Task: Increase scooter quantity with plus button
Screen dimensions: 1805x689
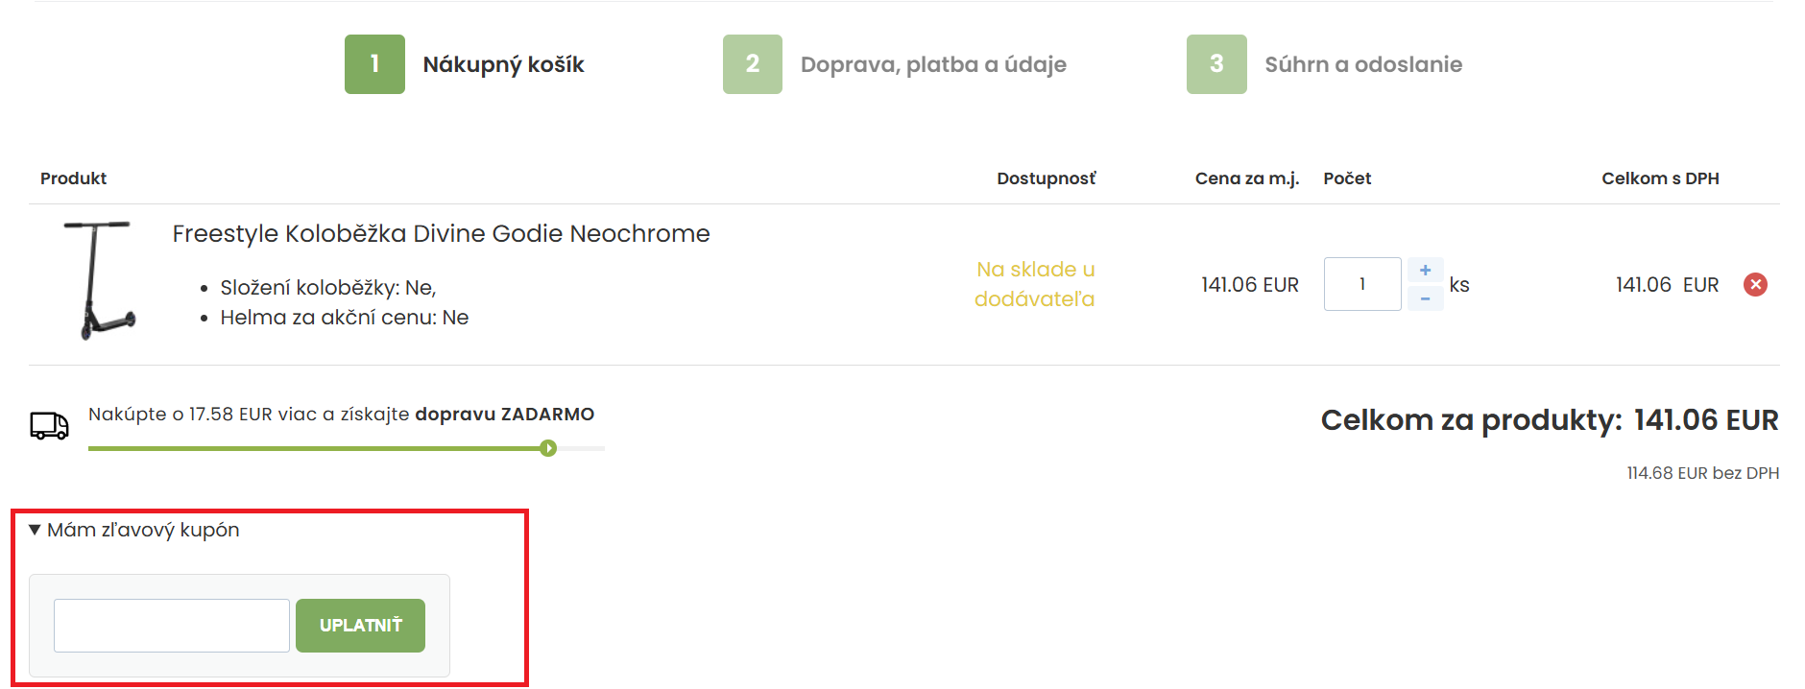Action: tap(1425, 271)
